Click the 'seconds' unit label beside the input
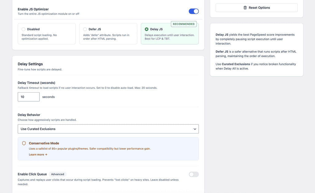The height and width of the screenshot is (193, 315). pos(48,97)
